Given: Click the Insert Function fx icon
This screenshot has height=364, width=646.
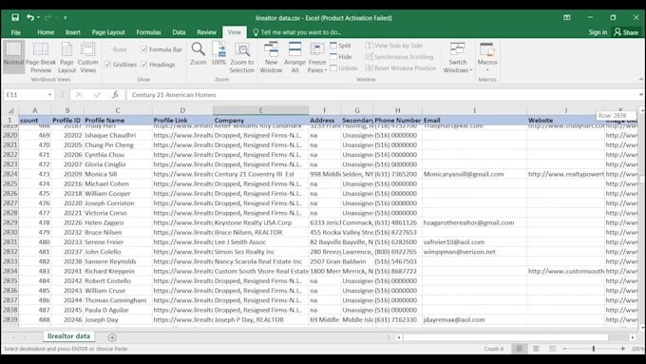Looking at the screenshot, I should 115,95.
